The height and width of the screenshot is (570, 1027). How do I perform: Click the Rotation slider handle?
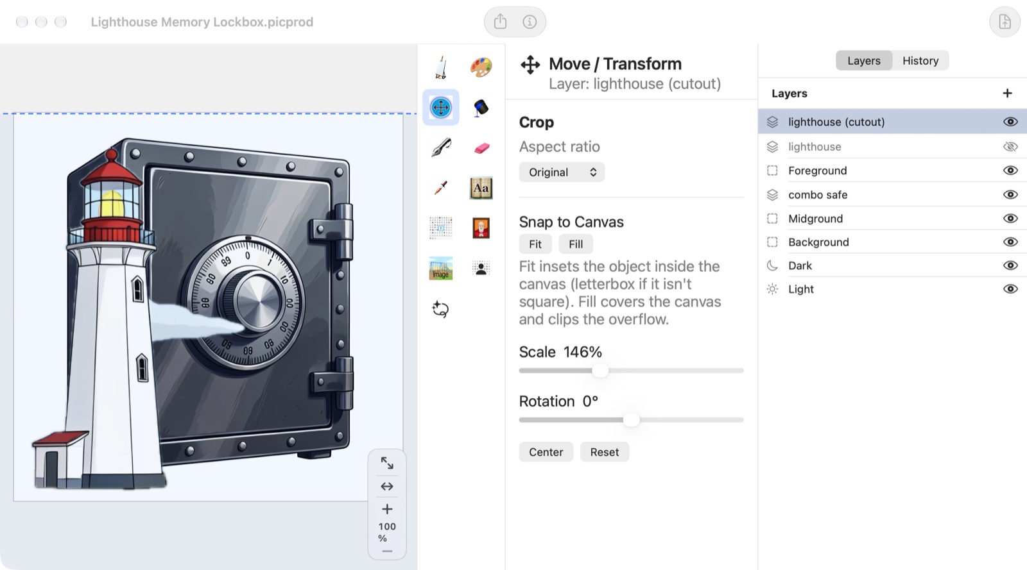[x=632, y=420]
